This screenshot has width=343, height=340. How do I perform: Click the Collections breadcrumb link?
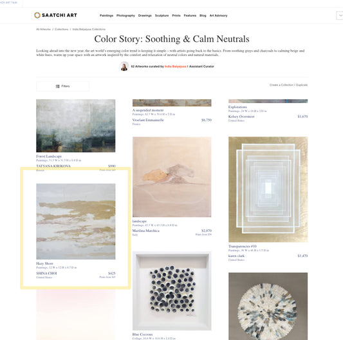point(62,29)
